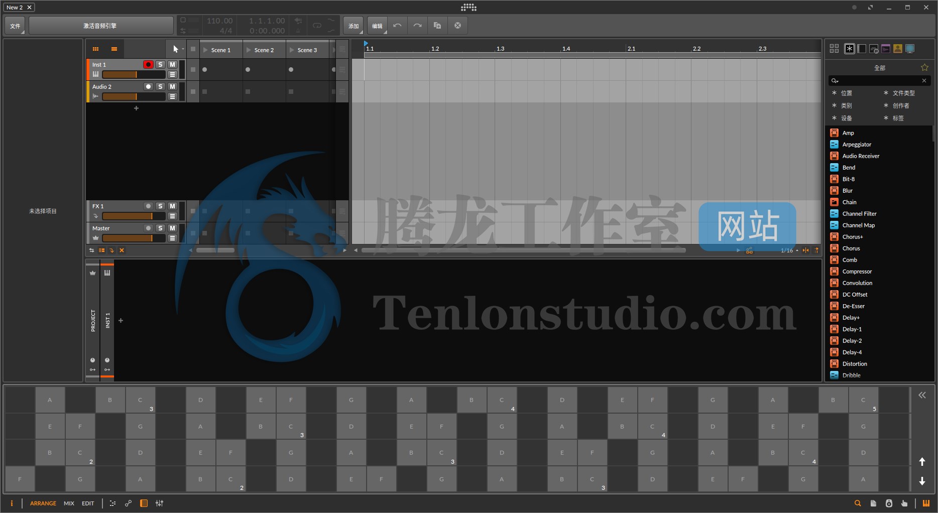Click the browser search input field
938x513 pixels.
(x=879, y=81)
